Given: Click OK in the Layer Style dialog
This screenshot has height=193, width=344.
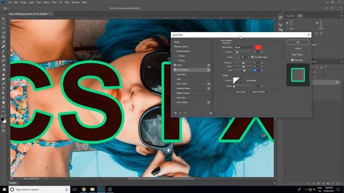Looking at the screenshot, I should click(x=298, y=42).
